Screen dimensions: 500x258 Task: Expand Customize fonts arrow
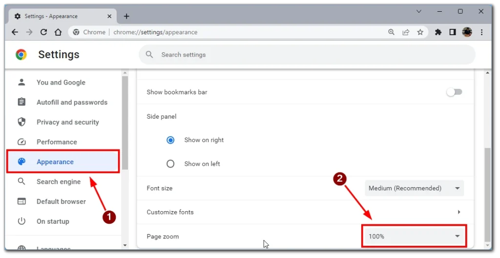[x=459, y=212]
